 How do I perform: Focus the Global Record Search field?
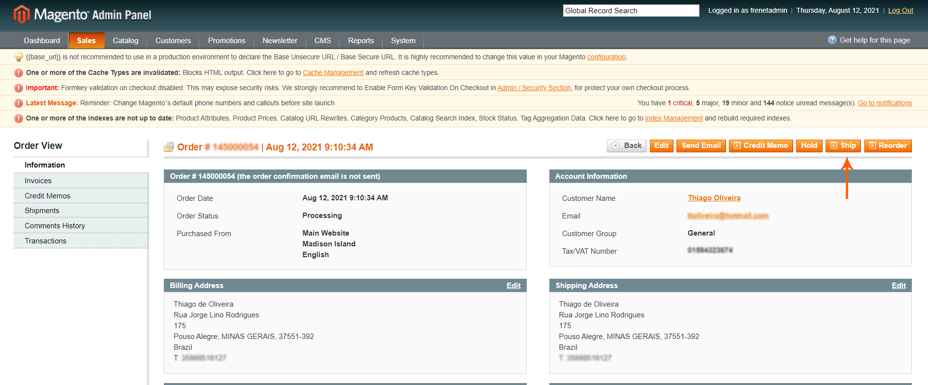[630, 11]
